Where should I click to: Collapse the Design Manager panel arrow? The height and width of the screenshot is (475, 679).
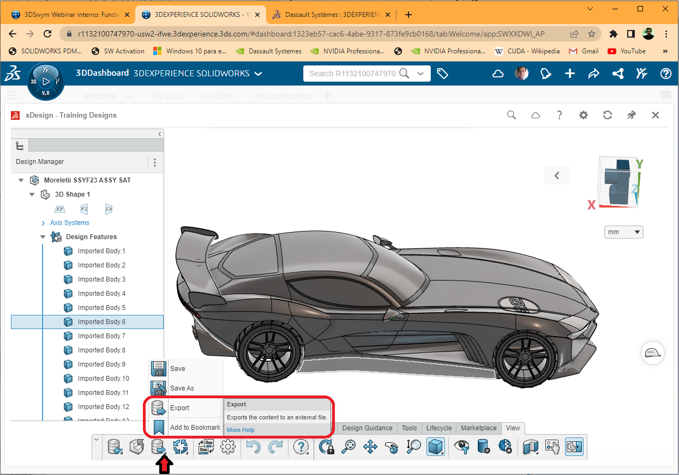(x=160, y=133)
